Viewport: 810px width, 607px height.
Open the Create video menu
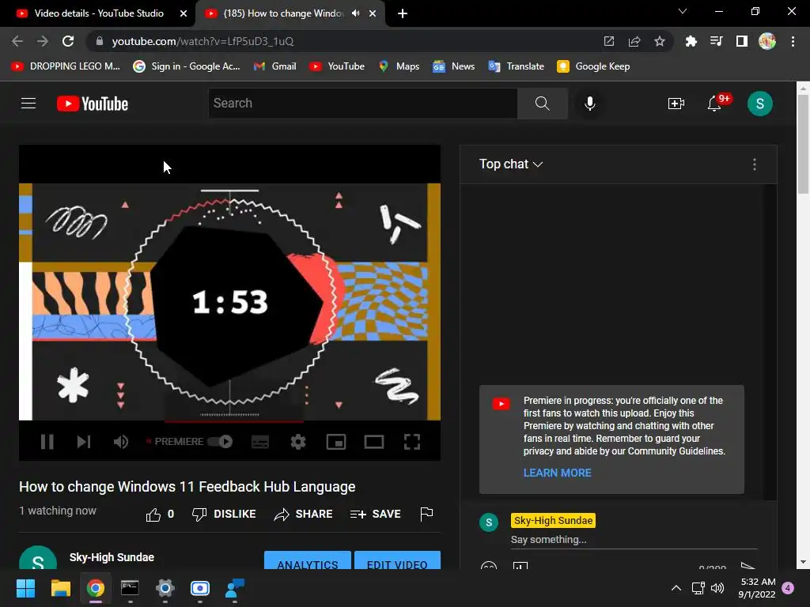tap(676, 104)
